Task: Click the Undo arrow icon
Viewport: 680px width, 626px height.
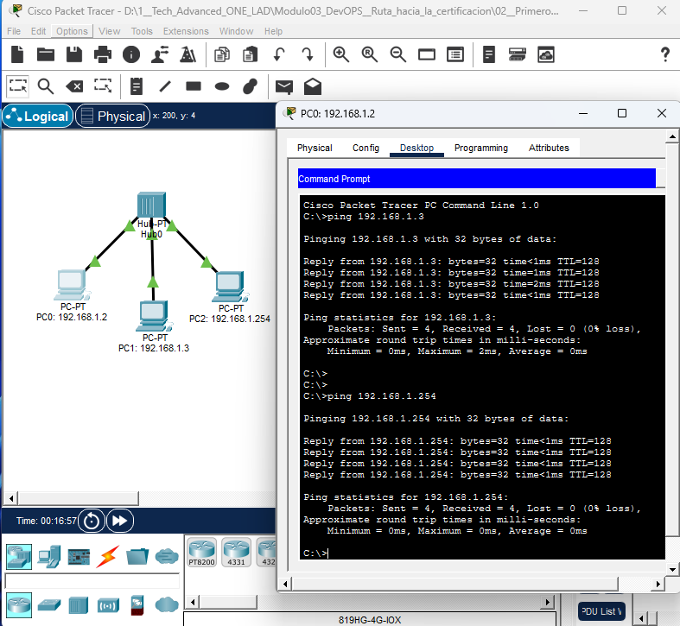Action: [x=279, y=54]
